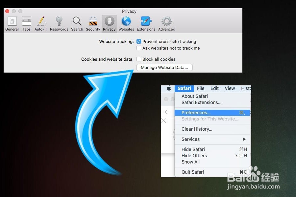Open the Edit menu

pos(214,88)
